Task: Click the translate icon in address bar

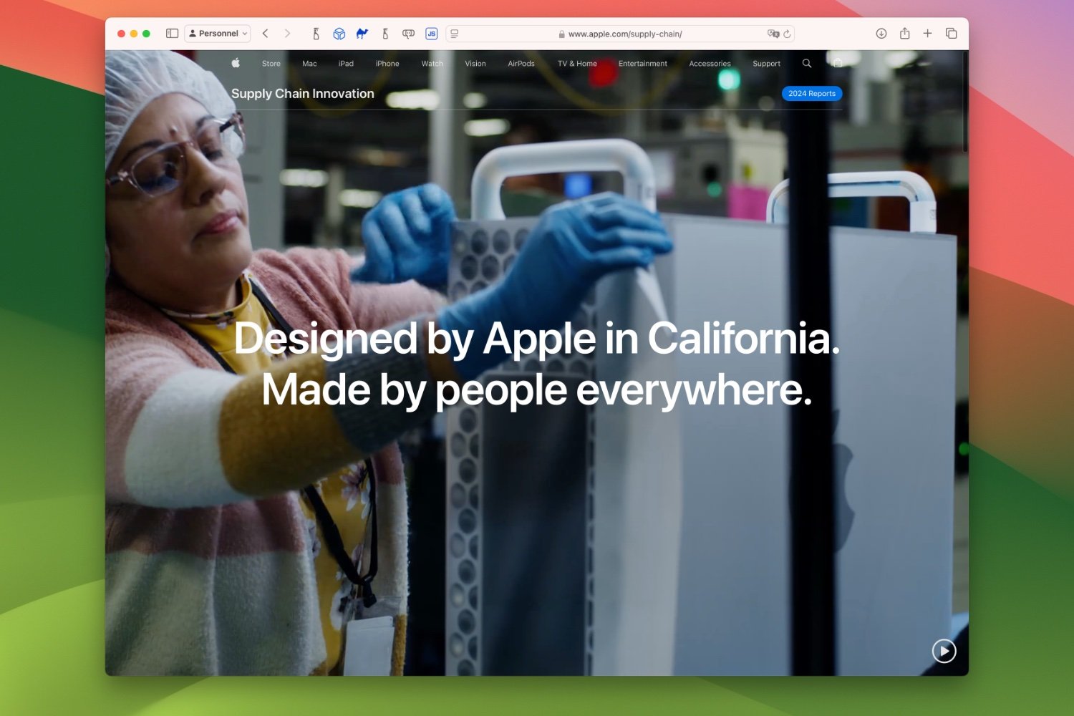Action: [773, 34]
